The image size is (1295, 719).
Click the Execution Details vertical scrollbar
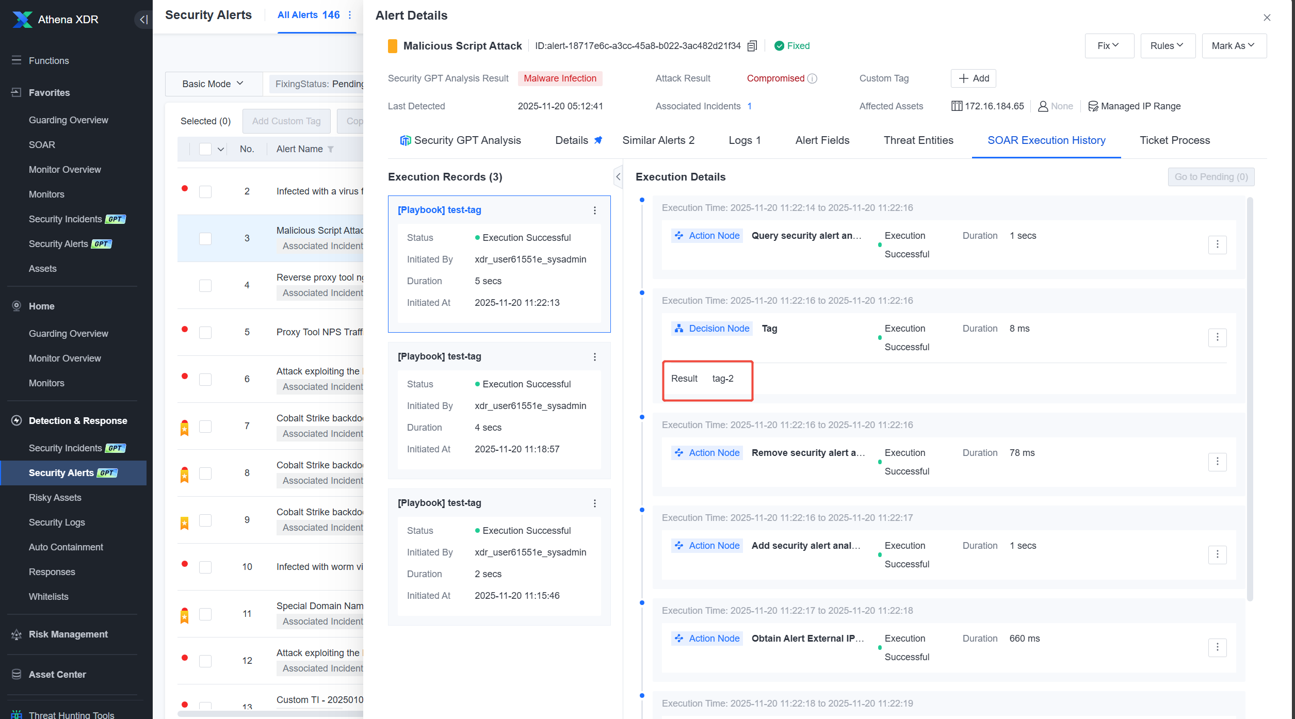1250,400
